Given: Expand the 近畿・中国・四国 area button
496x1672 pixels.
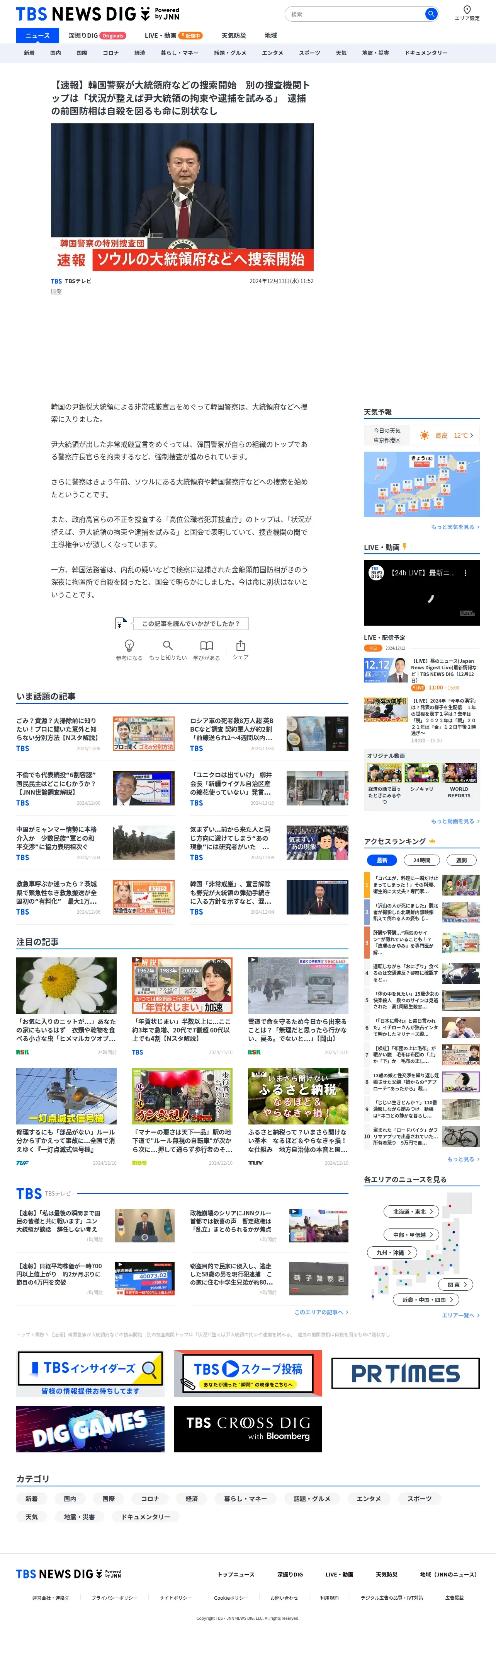Looking at the screenshot, I should pos(426,1299).
